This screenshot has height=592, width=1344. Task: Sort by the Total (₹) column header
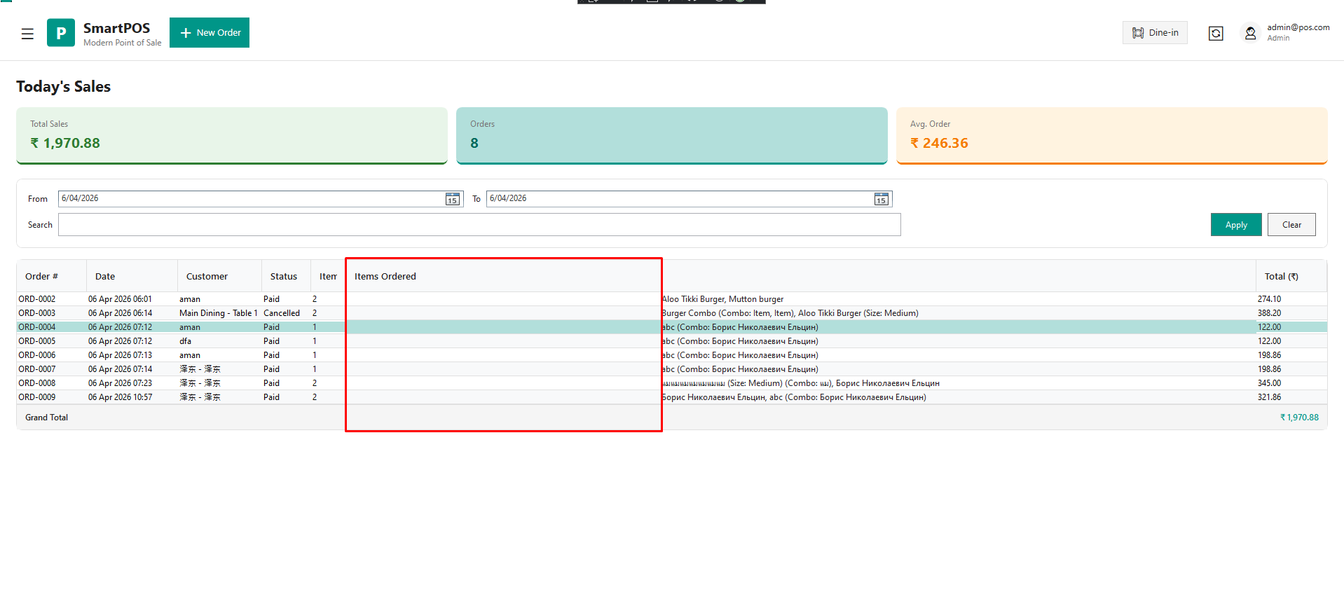pos(1281,277)
